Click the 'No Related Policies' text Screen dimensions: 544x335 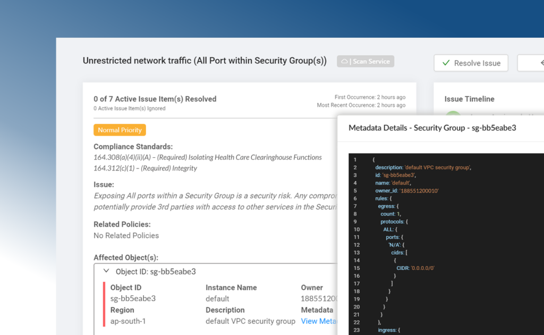[x=126, y=236]
